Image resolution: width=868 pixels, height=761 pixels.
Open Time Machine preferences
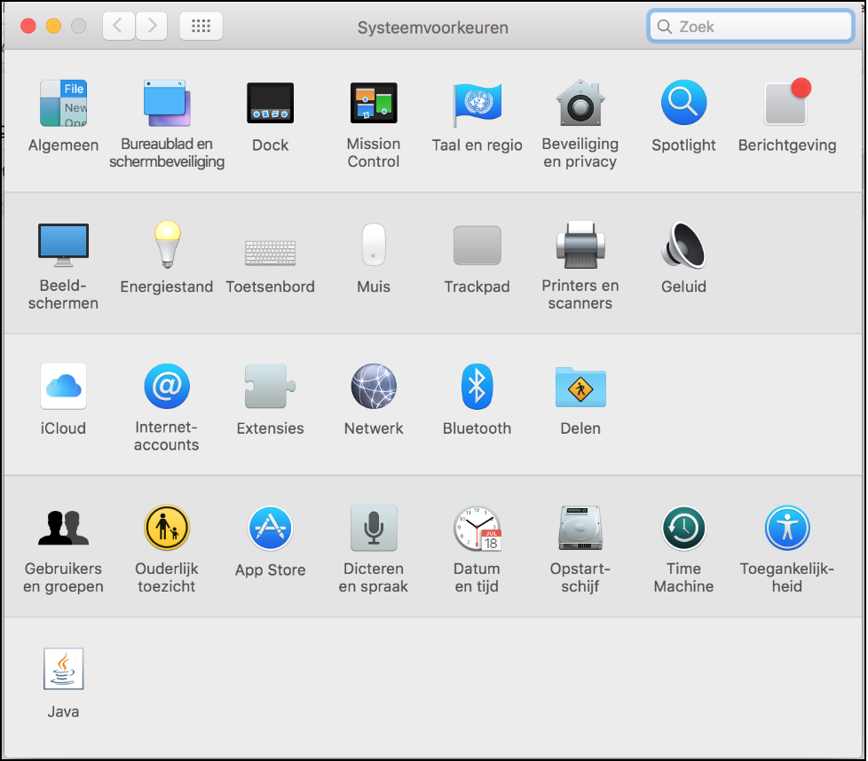pos(683,529)
